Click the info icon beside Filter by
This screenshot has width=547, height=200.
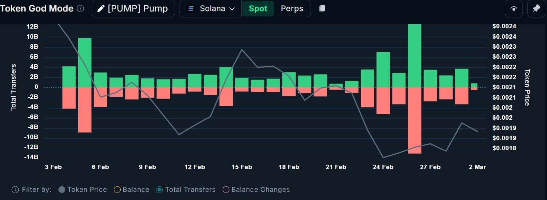[x=15, y=190]
